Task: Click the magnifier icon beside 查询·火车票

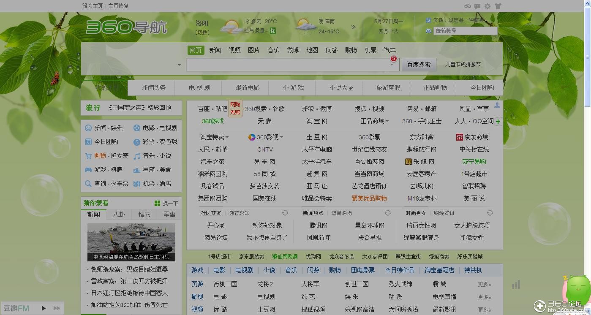Action: click(88, 184)
